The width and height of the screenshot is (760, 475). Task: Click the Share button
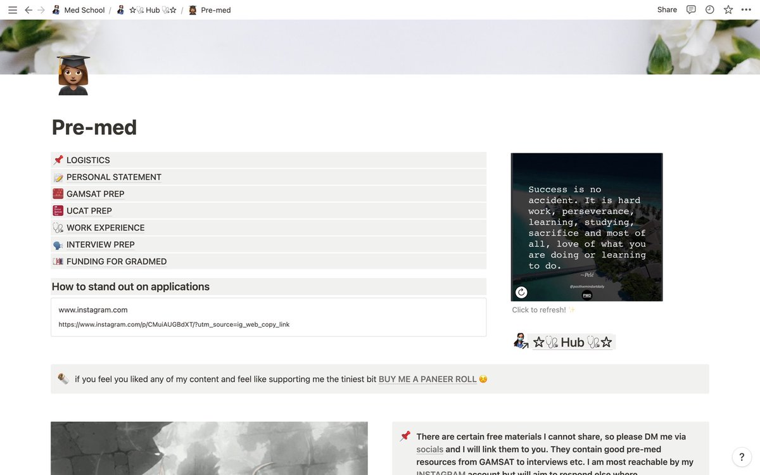[x=667, y=9]
